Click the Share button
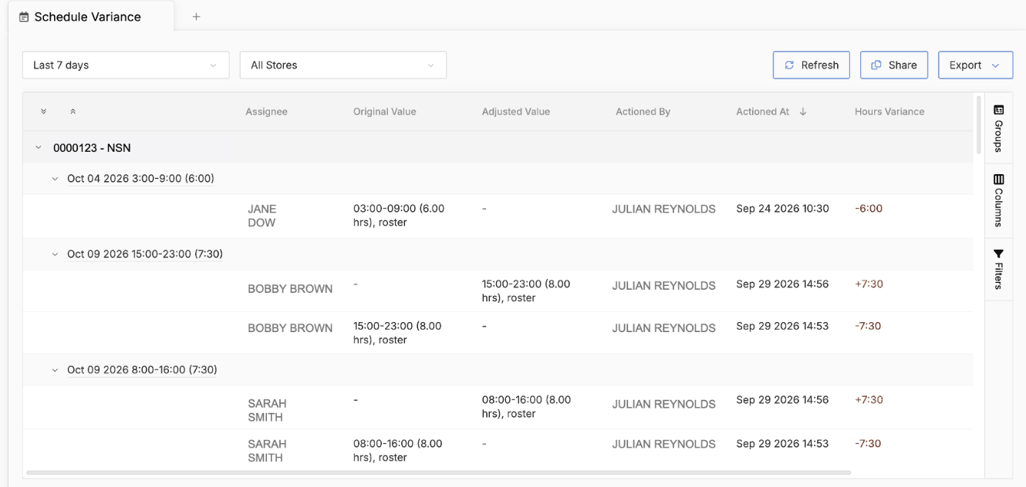This screenshot has width=1026, height=487. [893, 65]
